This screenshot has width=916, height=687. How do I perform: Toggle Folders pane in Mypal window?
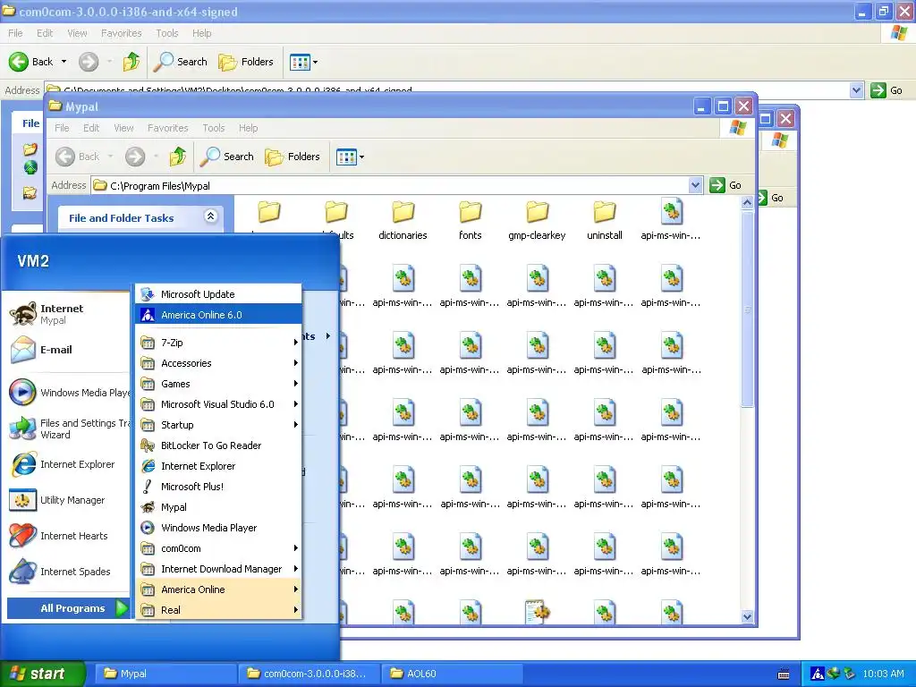(293, 157)
